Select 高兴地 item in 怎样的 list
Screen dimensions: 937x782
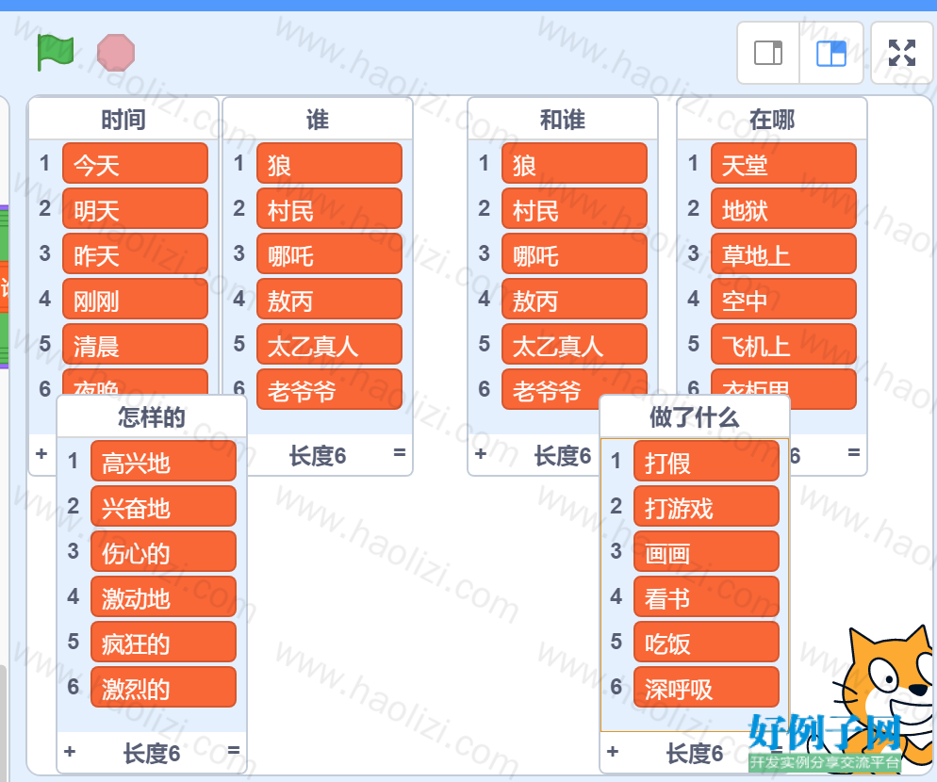tap(163, 462)
